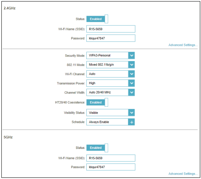This screenshot has height=179, width=201.
Task: Click the Auto 20/40 MHz value
Action: tap(100, 92)
